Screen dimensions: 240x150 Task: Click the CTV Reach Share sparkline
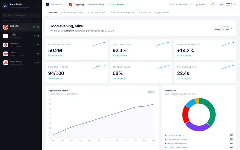point(163,67)
